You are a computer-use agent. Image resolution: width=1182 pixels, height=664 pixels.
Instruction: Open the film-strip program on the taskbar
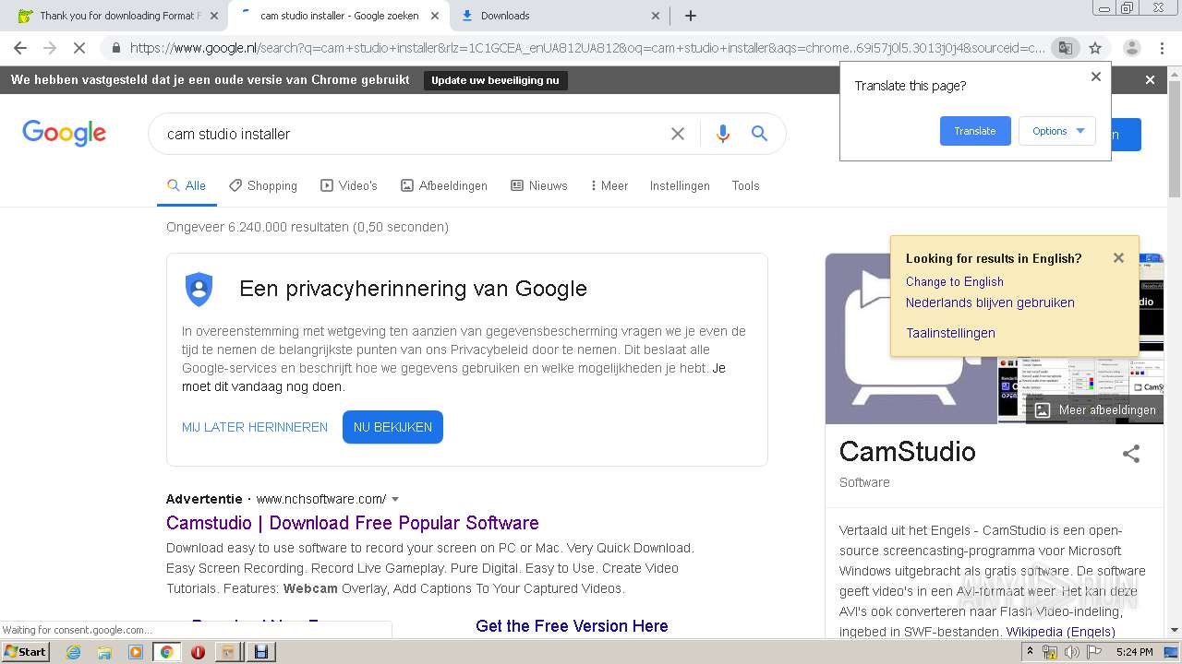point(261,652)
